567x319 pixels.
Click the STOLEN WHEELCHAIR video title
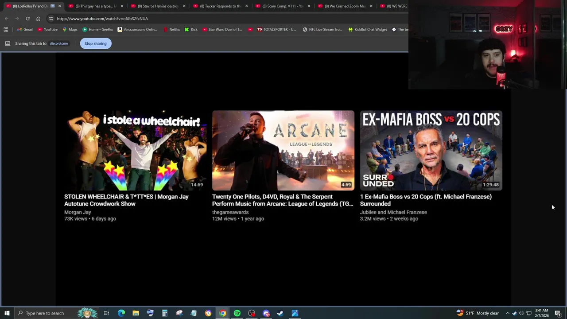pos(126,200)
